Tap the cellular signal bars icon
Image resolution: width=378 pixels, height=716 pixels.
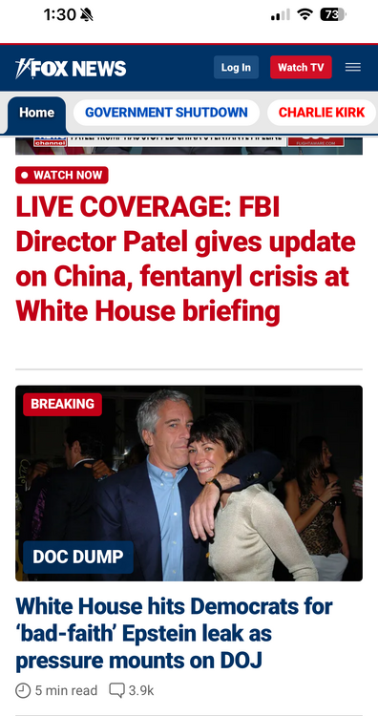(280, 15)
